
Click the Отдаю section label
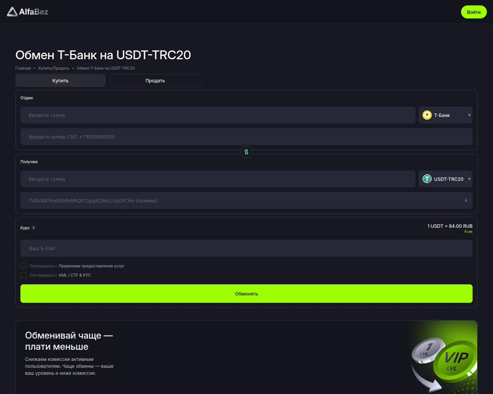(x=27, y=98)
